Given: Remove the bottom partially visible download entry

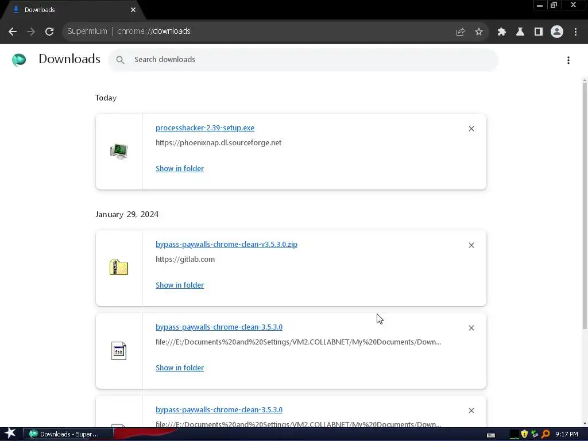Looking at the screenshot, I should click(x=471, y=411).
